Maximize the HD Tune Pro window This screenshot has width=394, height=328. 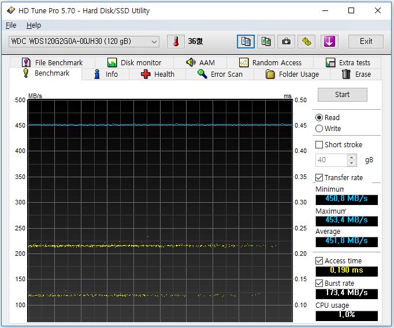coord(351,10)
